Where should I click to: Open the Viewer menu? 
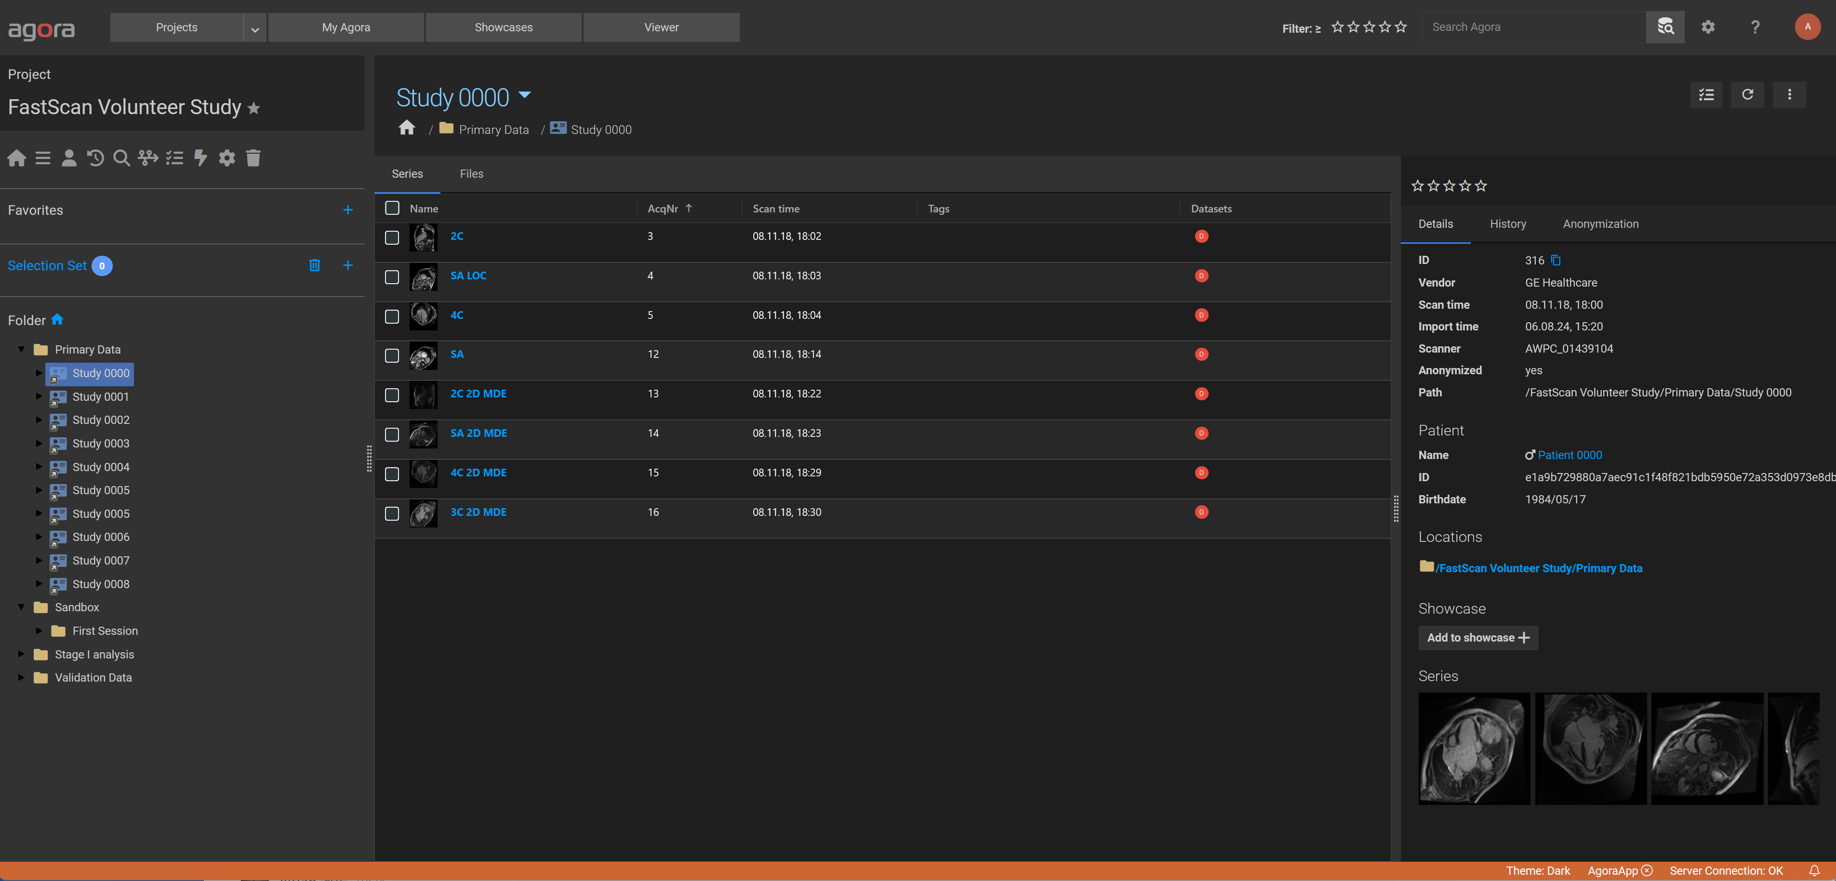pos(661,28)
